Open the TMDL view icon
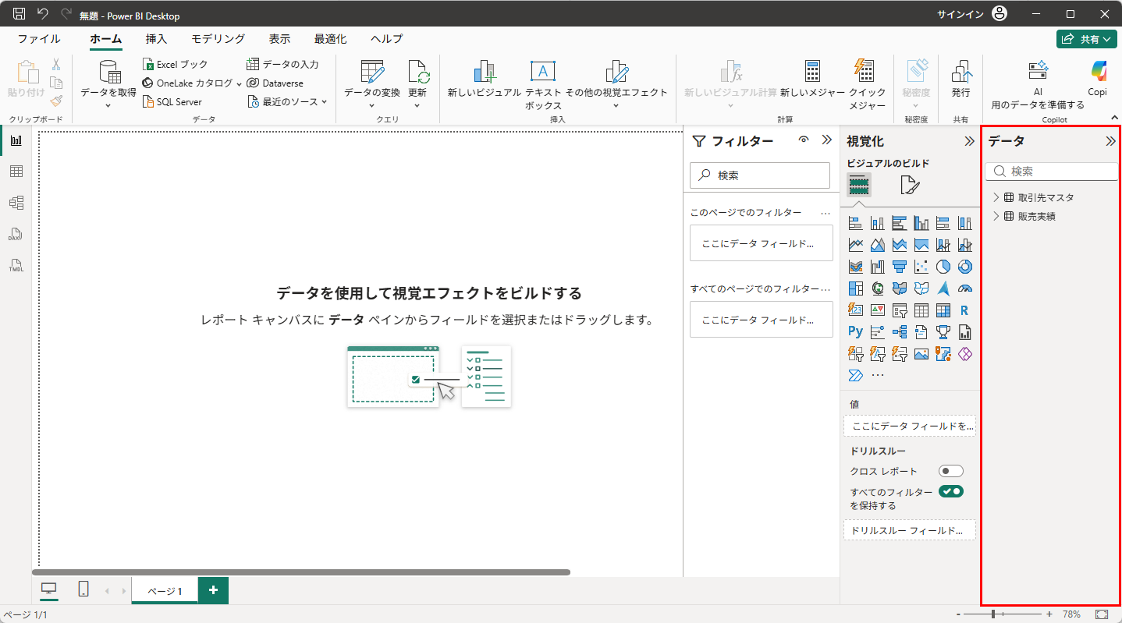The width and height of the screenshot is (1122, 623). [16, 265]
